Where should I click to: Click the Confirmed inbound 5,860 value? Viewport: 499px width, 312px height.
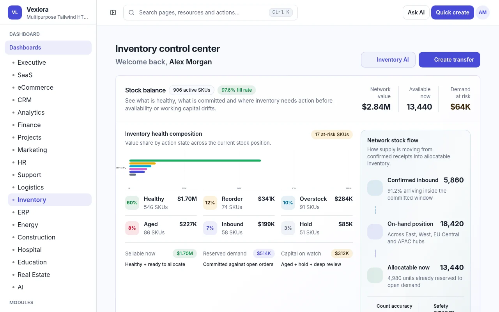pyautogui.click(x=453, y=180)
